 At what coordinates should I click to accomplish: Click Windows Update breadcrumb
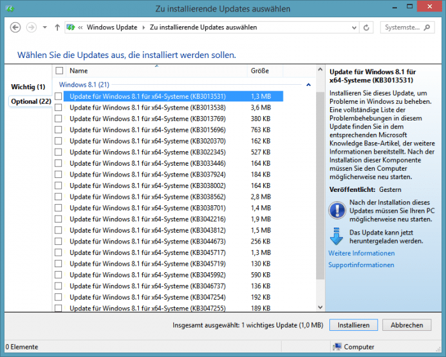tap(112, 27)
